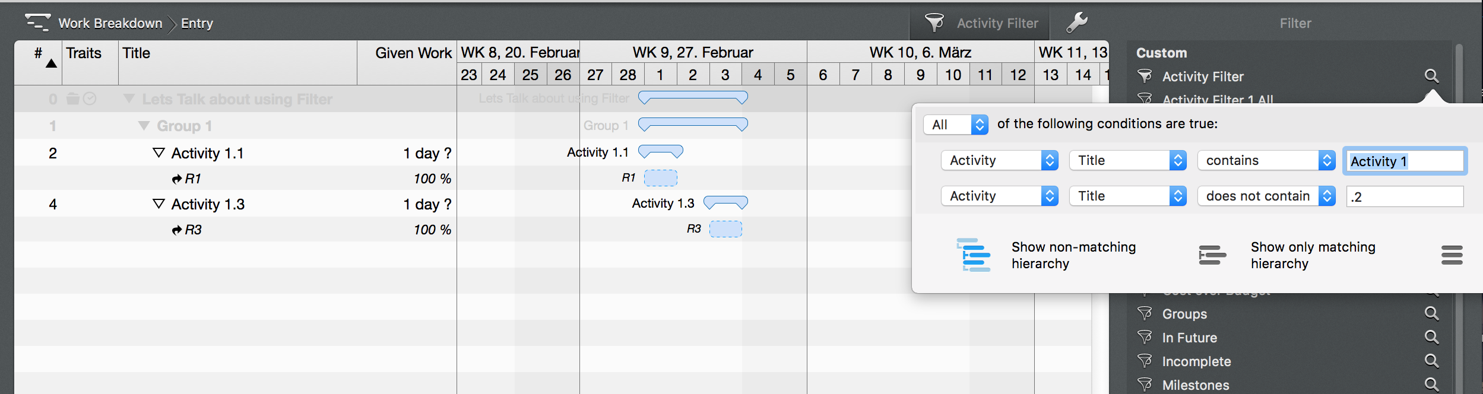Click the Work Breakdown icon in the breadcrumb
The image size is (1483, 394).
coord(37,23)
